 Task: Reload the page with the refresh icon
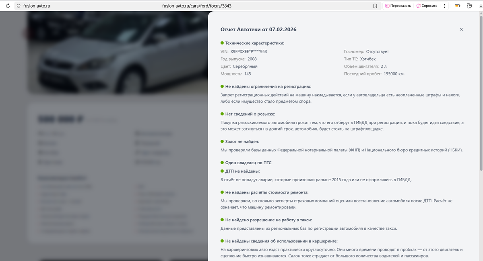(8, 6)
